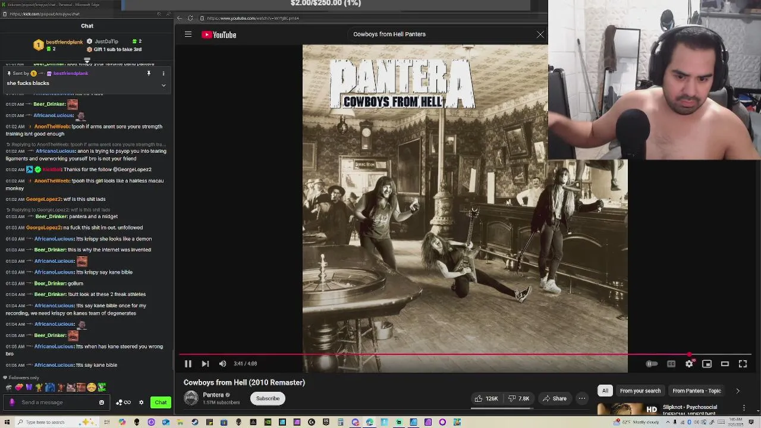761x428 pixels.
Task: Open the channel points icon beside the input
Action: pyautogui.click(x=123, y=402)
